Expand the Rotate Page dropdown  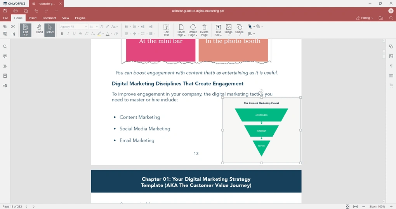[193, 35]
